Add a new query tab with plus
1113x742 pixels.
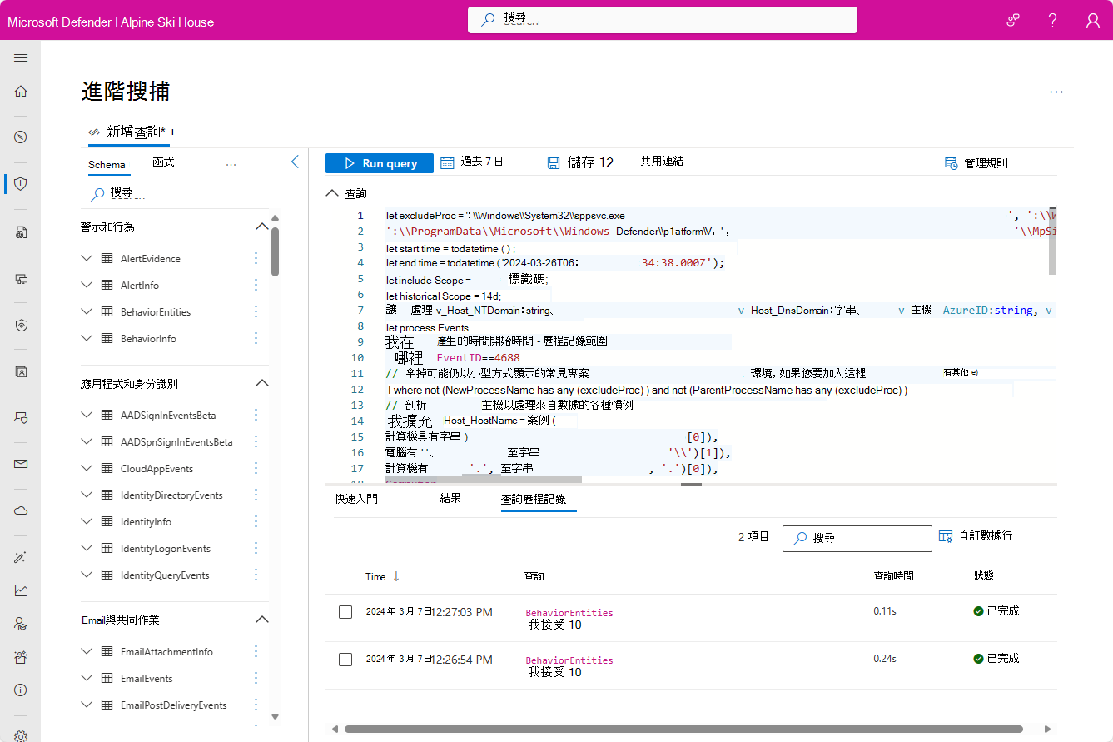pos(172,132)
